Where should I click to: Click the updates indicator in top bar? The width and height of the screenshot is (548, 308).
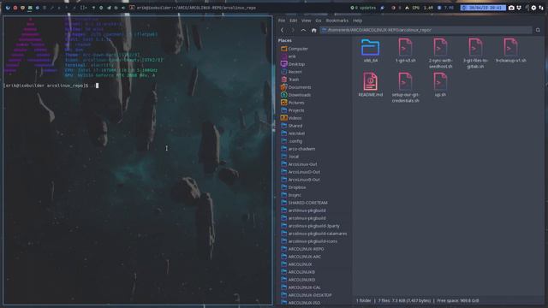point(363,8)
